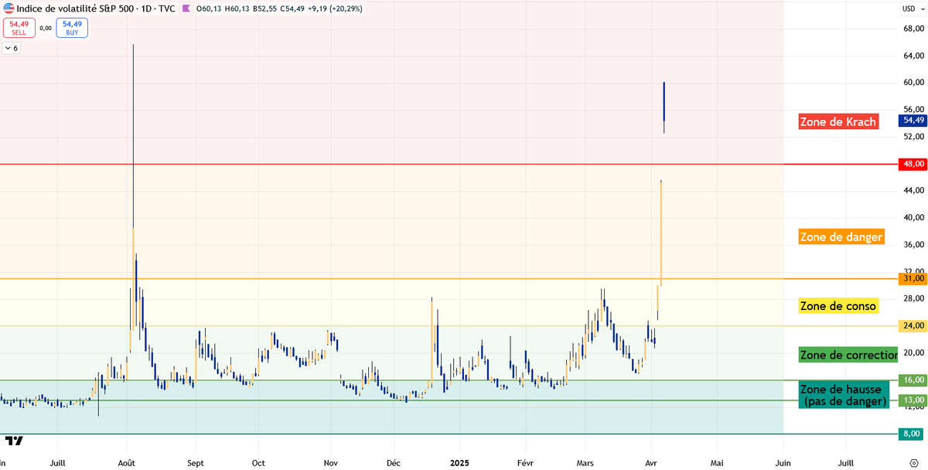The height and width of the screenshot is (470, 928).
Task: Click the 68,00 price axis label
Action: click(913, 29)
